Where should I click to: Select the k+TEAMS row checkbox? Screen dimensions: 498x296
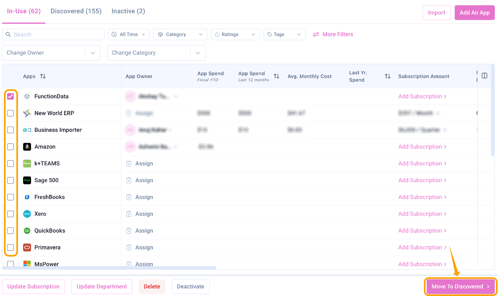click(x=10, y=163)
